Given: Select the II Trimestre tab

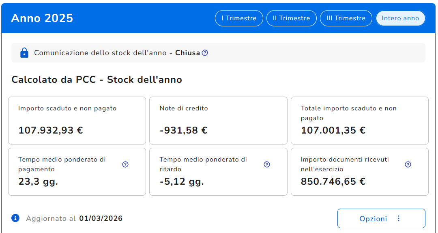Looking at the screenshot, I should pyautogui.click(x=291, y=18).
